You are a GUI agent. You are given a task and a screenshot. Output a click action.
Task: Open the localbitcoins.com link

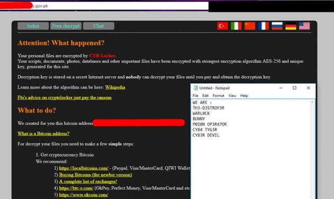click(84, 168)
